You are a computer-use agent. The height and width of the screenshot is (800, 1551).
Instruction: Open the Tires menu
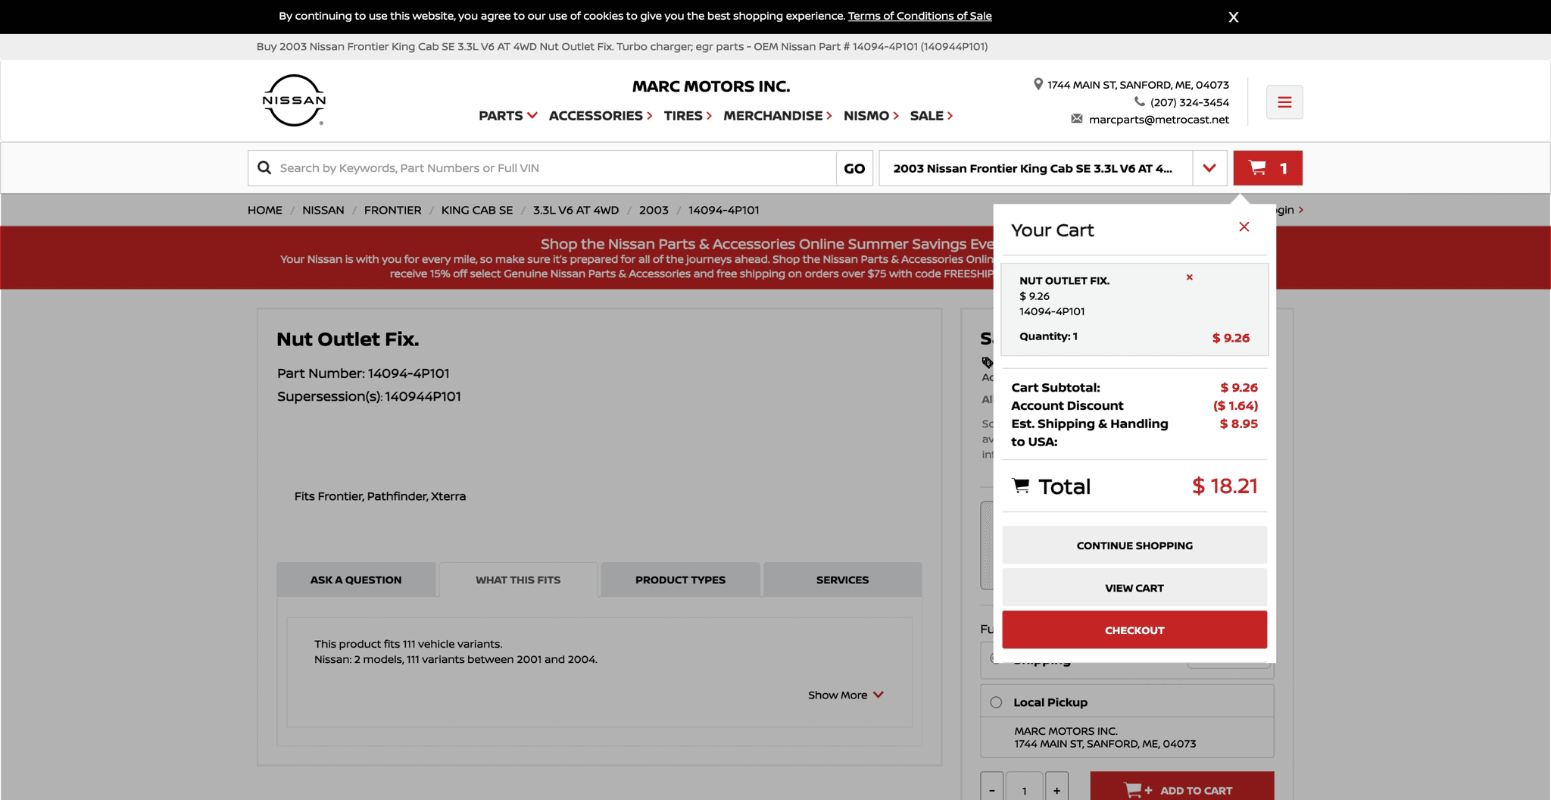687,116
